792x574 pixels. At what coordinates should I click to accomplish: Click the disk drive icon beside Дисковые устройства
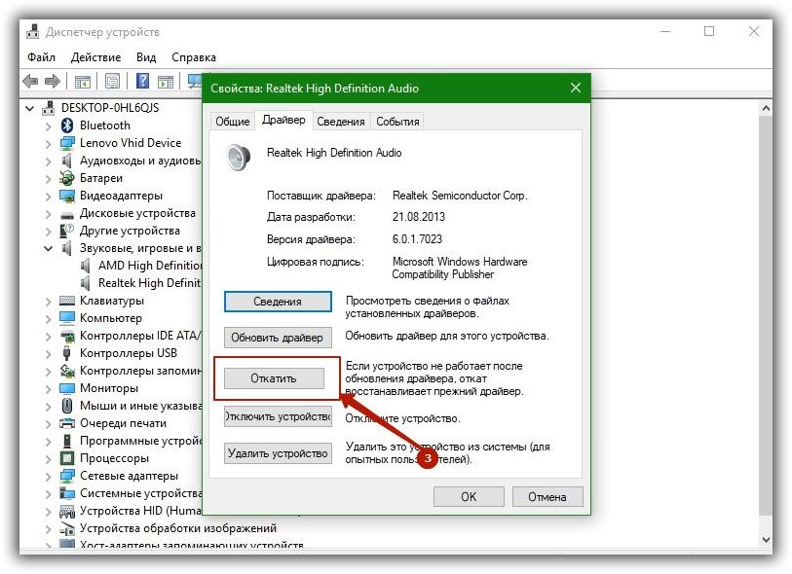tap(66, 215)
